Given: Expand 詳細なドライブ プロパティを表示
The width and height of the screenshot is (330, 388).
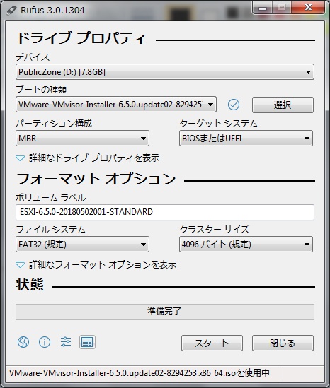Looking at the screenshot, I should pos(88,158).
